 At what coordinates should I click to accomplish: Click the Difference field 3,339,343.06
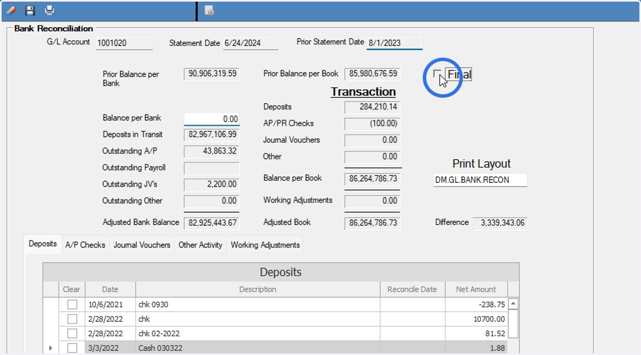499,223
